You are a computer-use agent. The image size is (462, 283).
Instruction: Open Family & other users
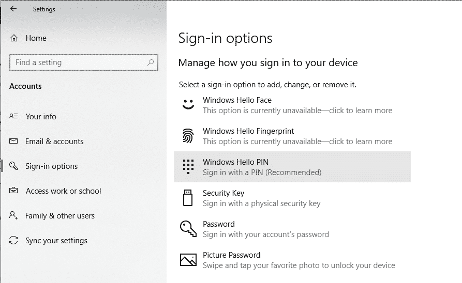click(x=60, y=216)
